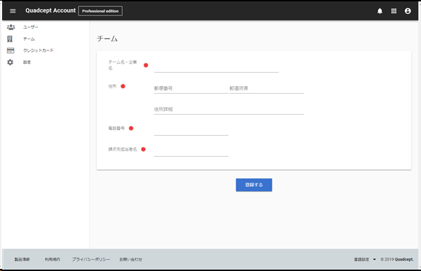Click the Quadcept copyright link
The height and width of the screenshot is (271, 421).
[x=404, y=259]
